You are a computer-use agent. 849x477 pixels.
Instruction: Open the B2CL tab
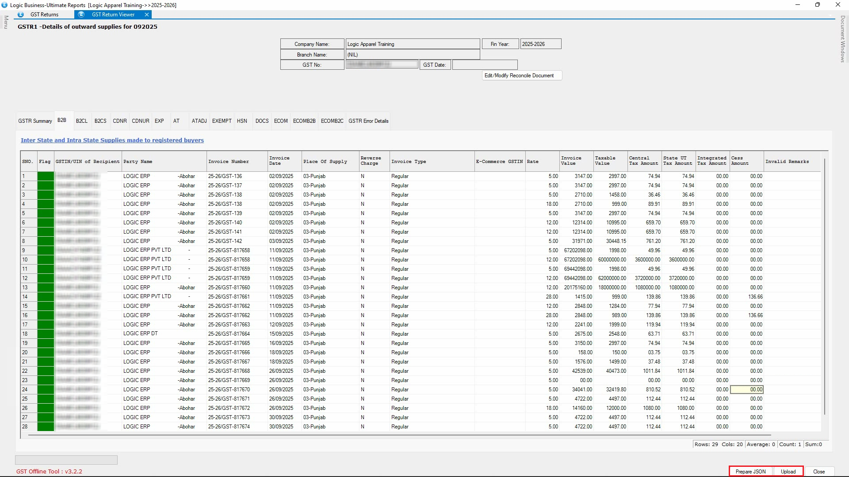[x=81, y=121]
